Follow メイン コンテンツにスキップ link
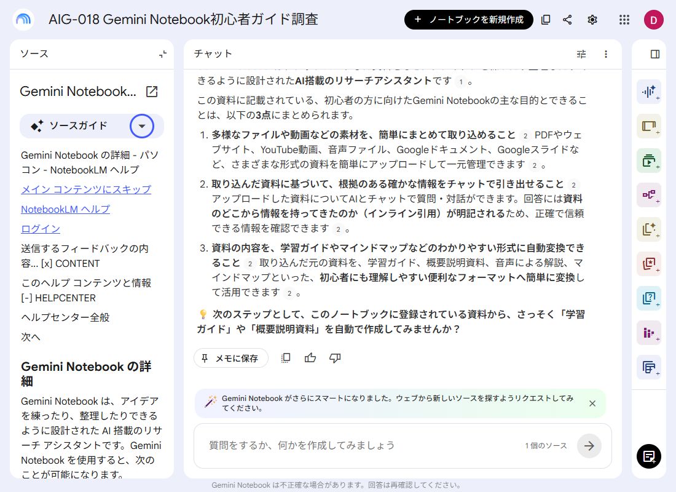Image resolution: width=676 pixels, height=492 pixels. 86,189
